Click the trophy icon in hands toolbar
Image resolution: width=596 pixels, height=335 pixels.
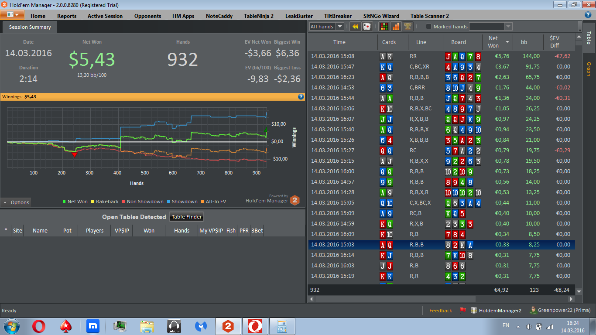point(408,27)
